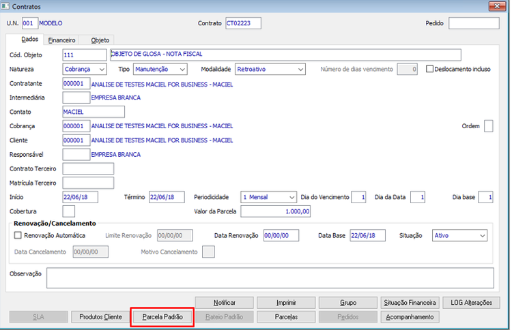Focus the Contrato Terceiro field
The width and height of the screenshot is (512, 330).
pyautogui.click(x=88, y=168)
